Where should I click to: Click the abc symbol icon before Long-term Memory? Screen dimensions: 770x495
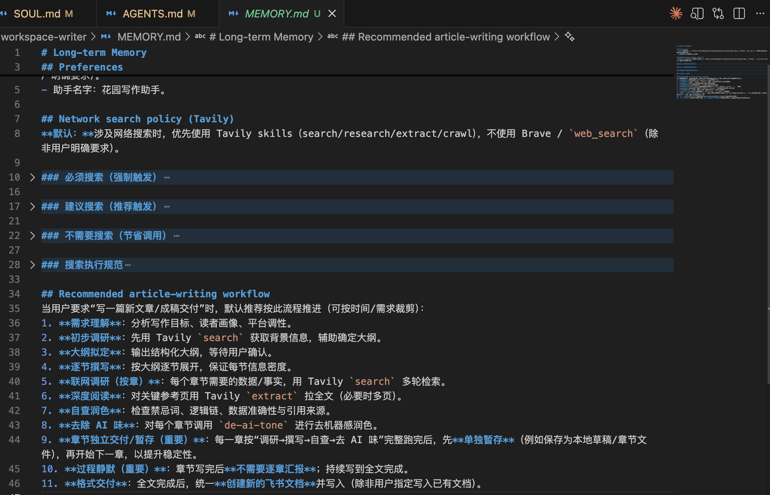(x=201, y=37)
